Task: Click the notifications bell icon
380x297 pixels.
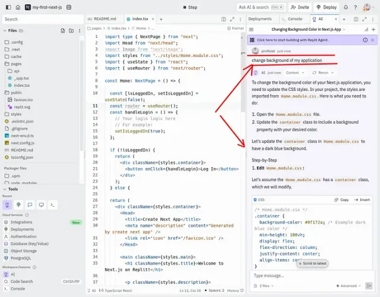Action: tap(346, 7)
